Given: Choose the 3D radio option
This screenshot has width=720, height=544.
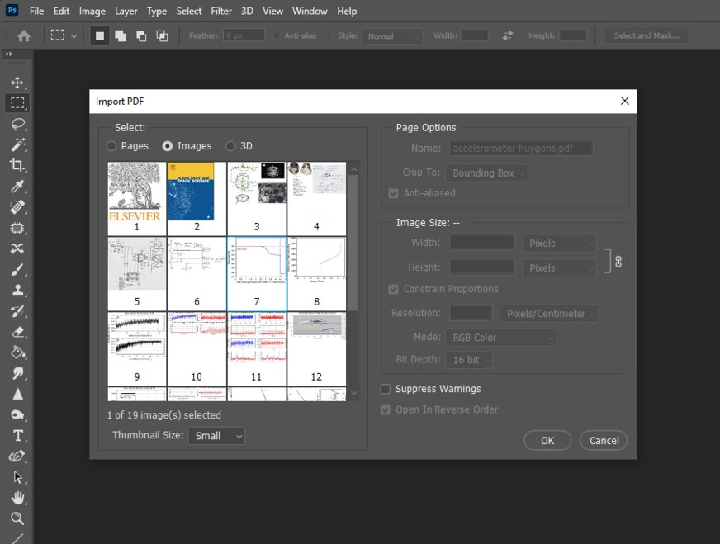Looking at the screenshot, I should [230, 146].
